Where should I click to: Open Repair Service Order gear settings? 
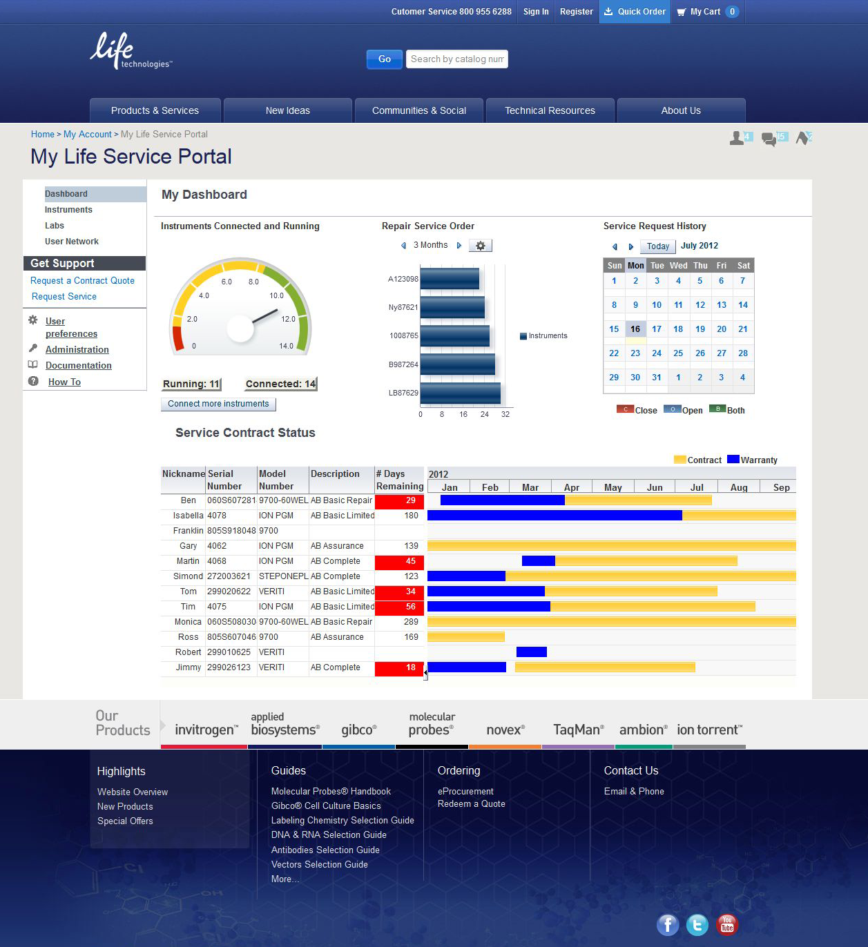pyautogui.click(x=481, y=246)
